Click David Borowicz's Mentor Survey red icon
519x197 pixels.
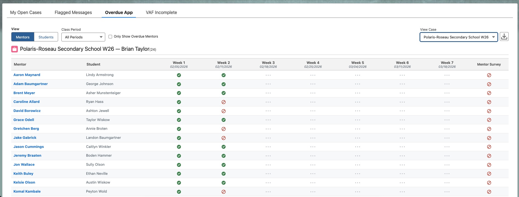tap(489, 111)
